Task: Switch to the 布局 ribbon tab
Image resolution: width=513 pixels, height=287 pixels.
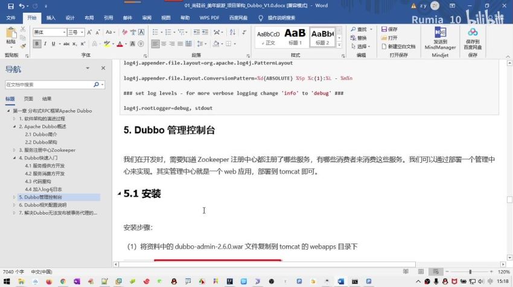Action: 89,18
